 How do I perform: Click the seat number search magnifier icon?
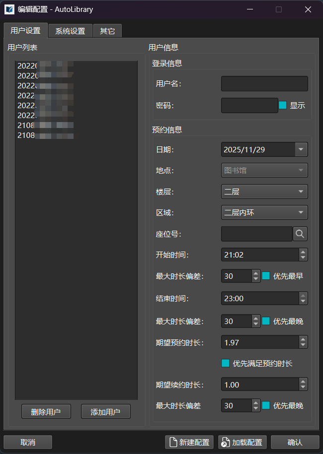point(300,234)
